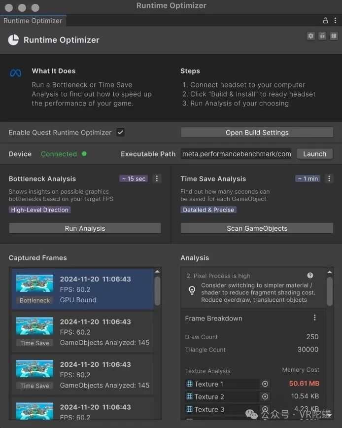
Task: Select the GPU Bound Bottleneck captured frame
Action: click(83, 289)
